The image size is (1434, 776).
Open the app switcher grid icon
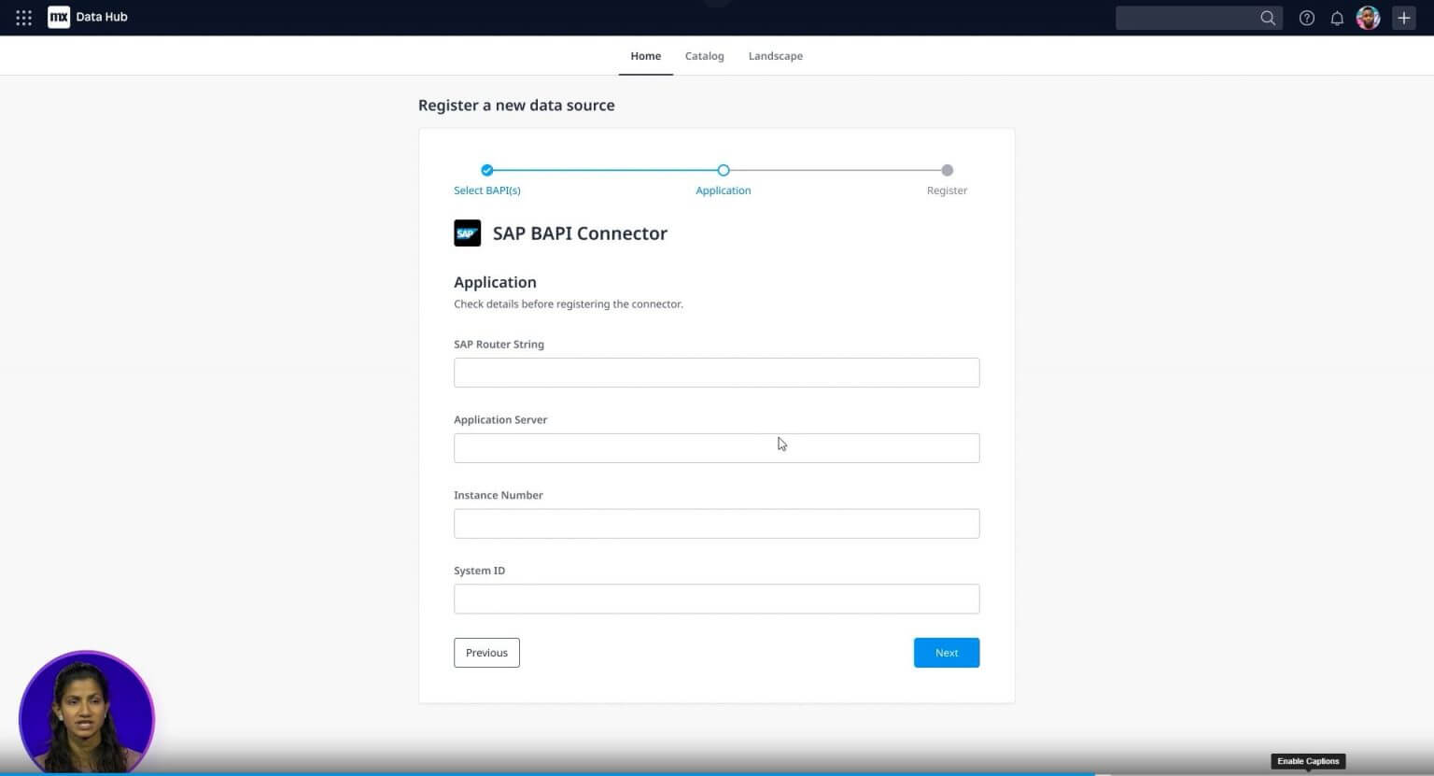tap(24, 18)
